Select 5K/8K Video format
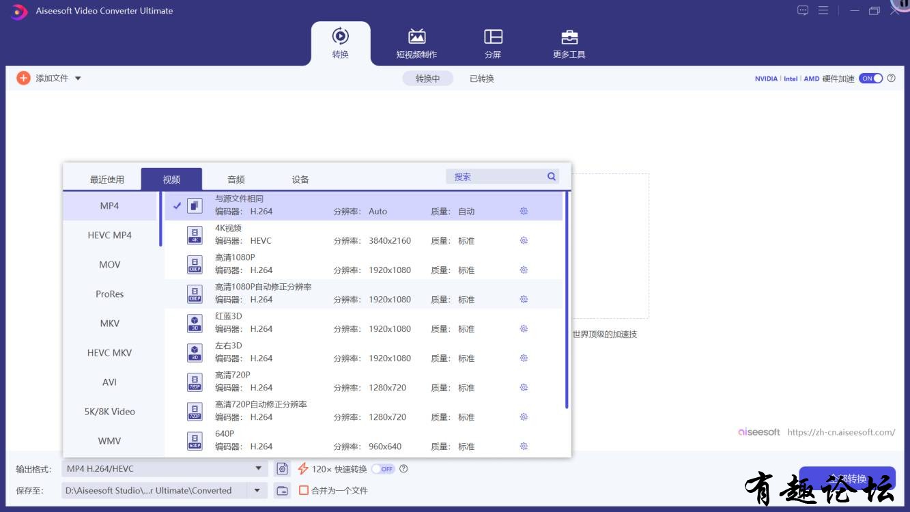Screen dimensions: 910x512 click(110, 412)
